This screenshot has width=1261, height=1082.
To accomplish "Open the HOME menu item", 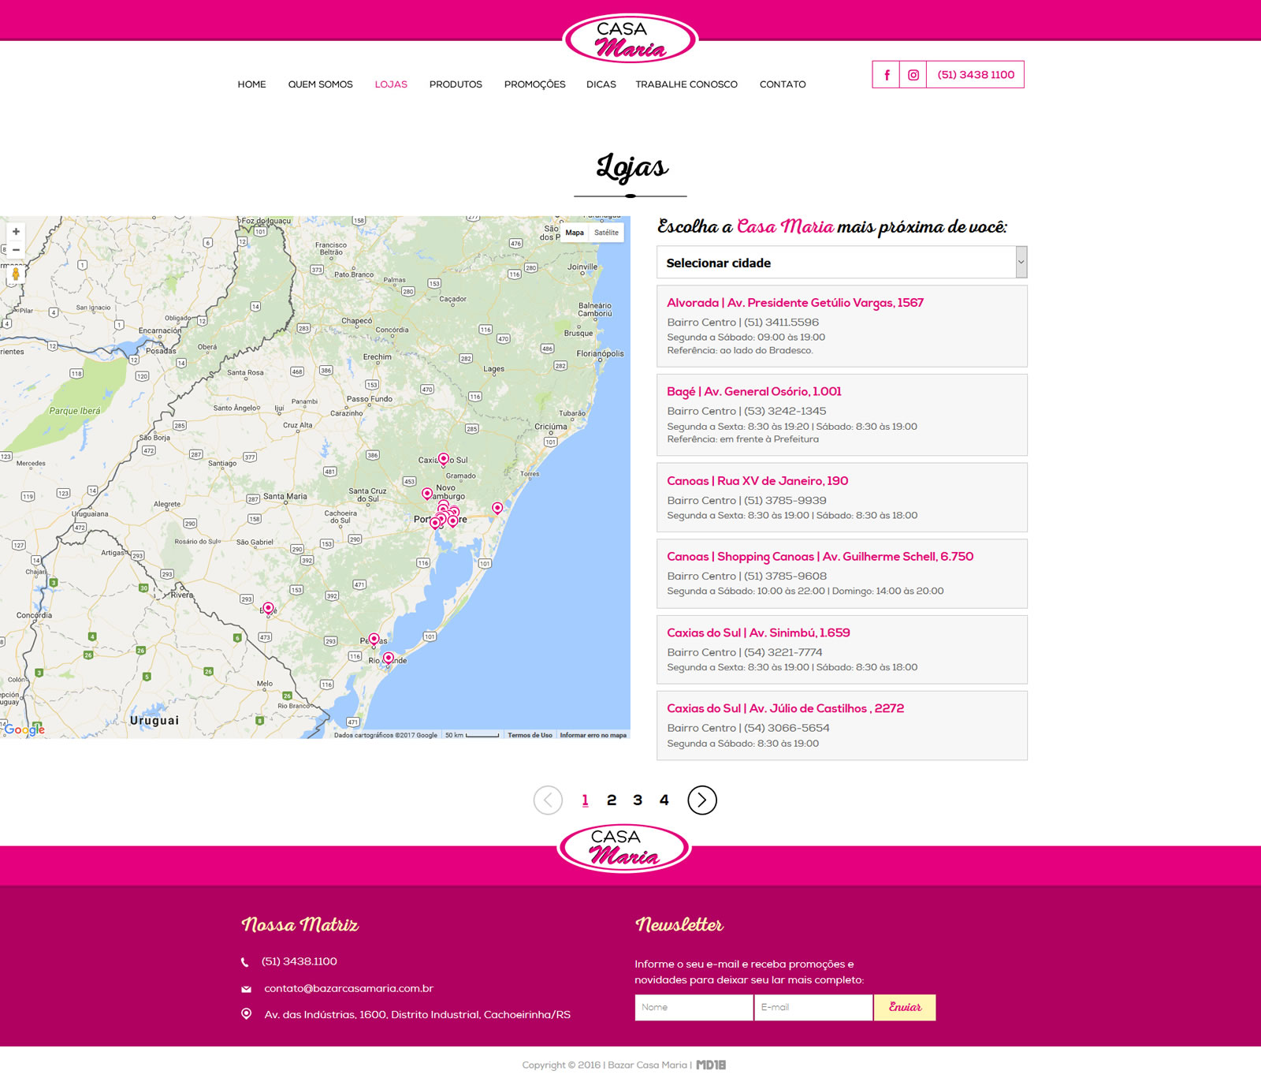I will [251, 84].
